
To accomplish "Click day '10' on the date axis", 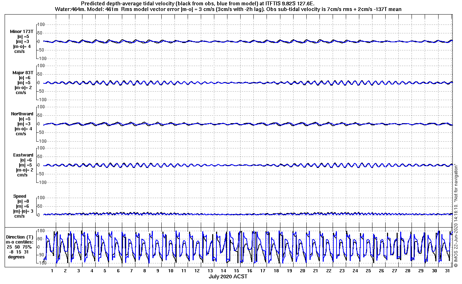I will [x=171, y=271].
